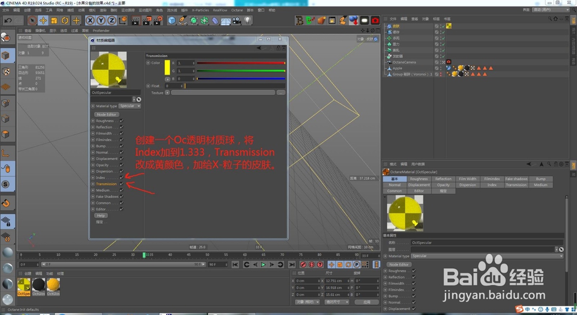Click Node Editor button in Attribute Manager
Image resolution: width=577 pixels, height=315 pixels.
[x=399, y=265]
